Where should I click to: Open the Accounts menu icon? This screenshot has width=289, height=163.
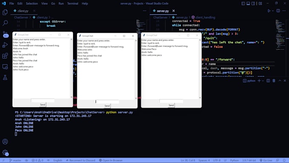[x=5, y=142]
